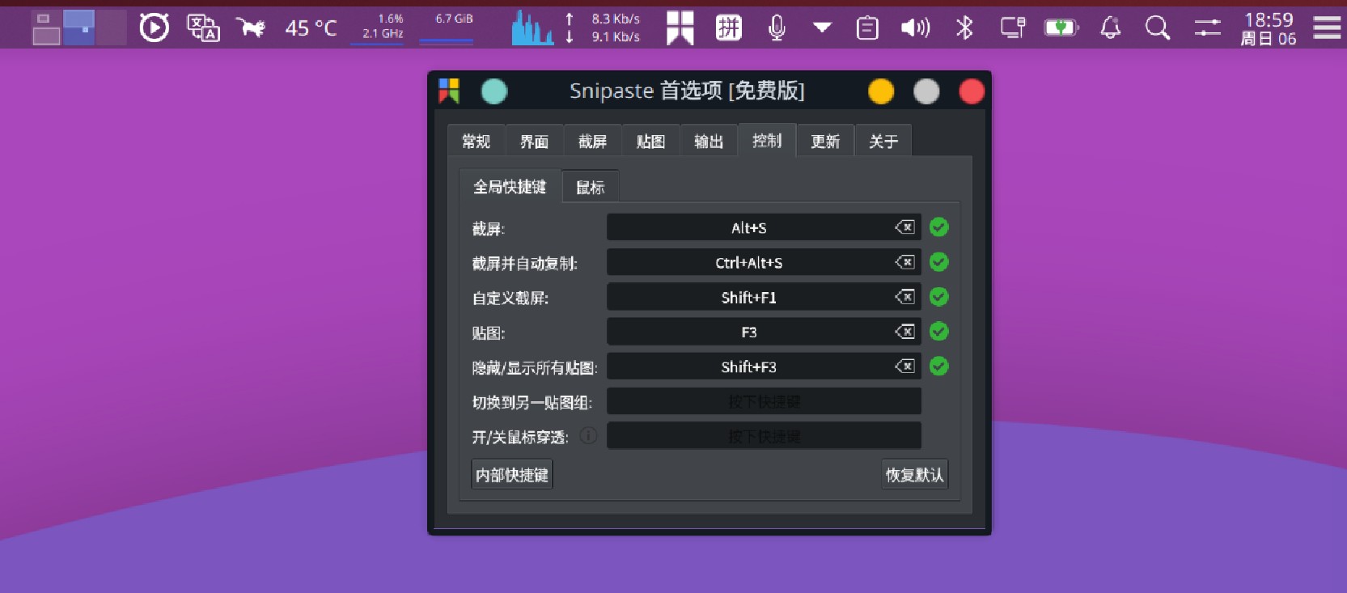
Task: Click the Ctrl+Alt+S shortcut field
Action: point(764,262)
